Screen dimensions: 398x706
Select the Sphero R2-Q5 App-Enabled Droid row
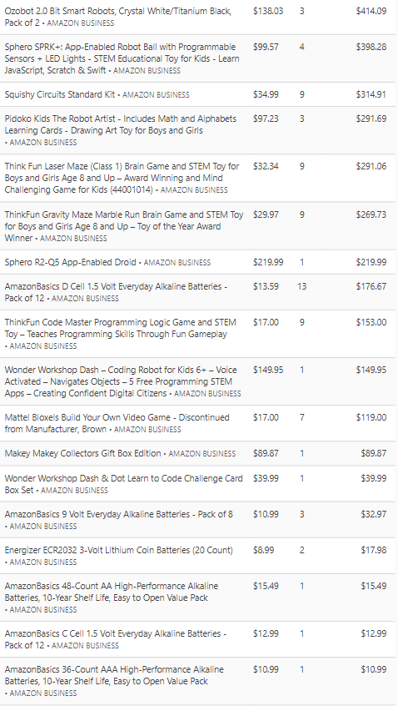[199, 262]
